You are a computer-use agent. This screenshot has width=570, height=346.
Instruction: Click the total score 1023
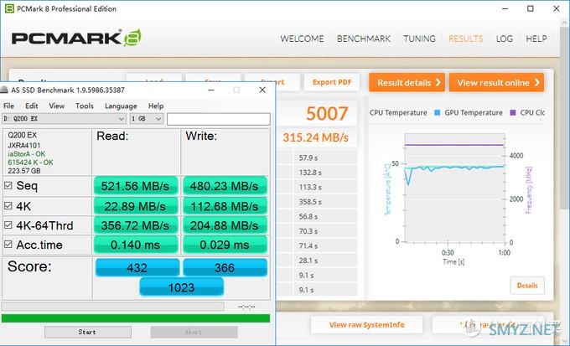pyautogui.click(x=181, y=287)
